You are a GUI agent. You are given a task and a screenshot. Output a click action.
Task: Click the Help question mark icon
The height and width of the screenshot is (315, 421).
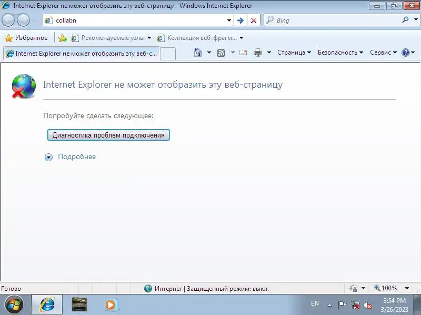(405, 52)
